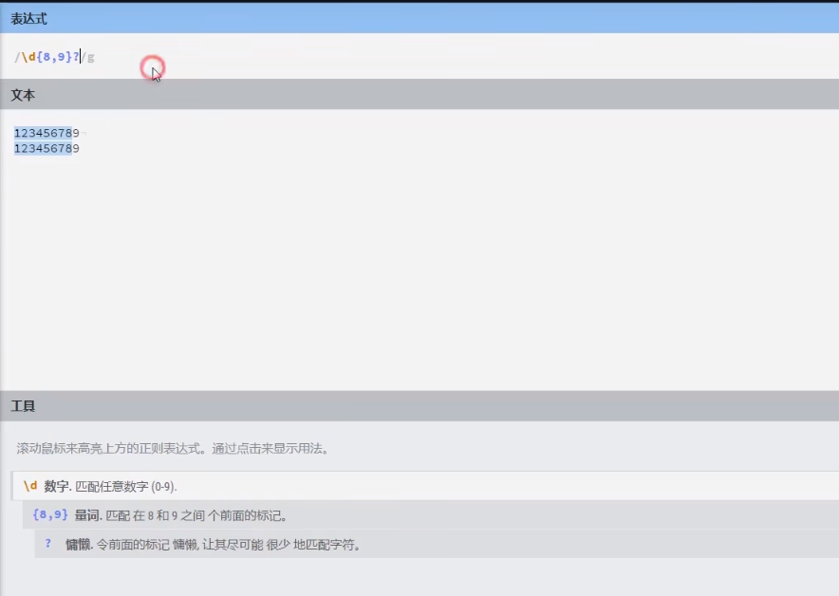Collapse the 工具 panel header
Viewport: 839px width, 596px height.
[x=21, y=405]
